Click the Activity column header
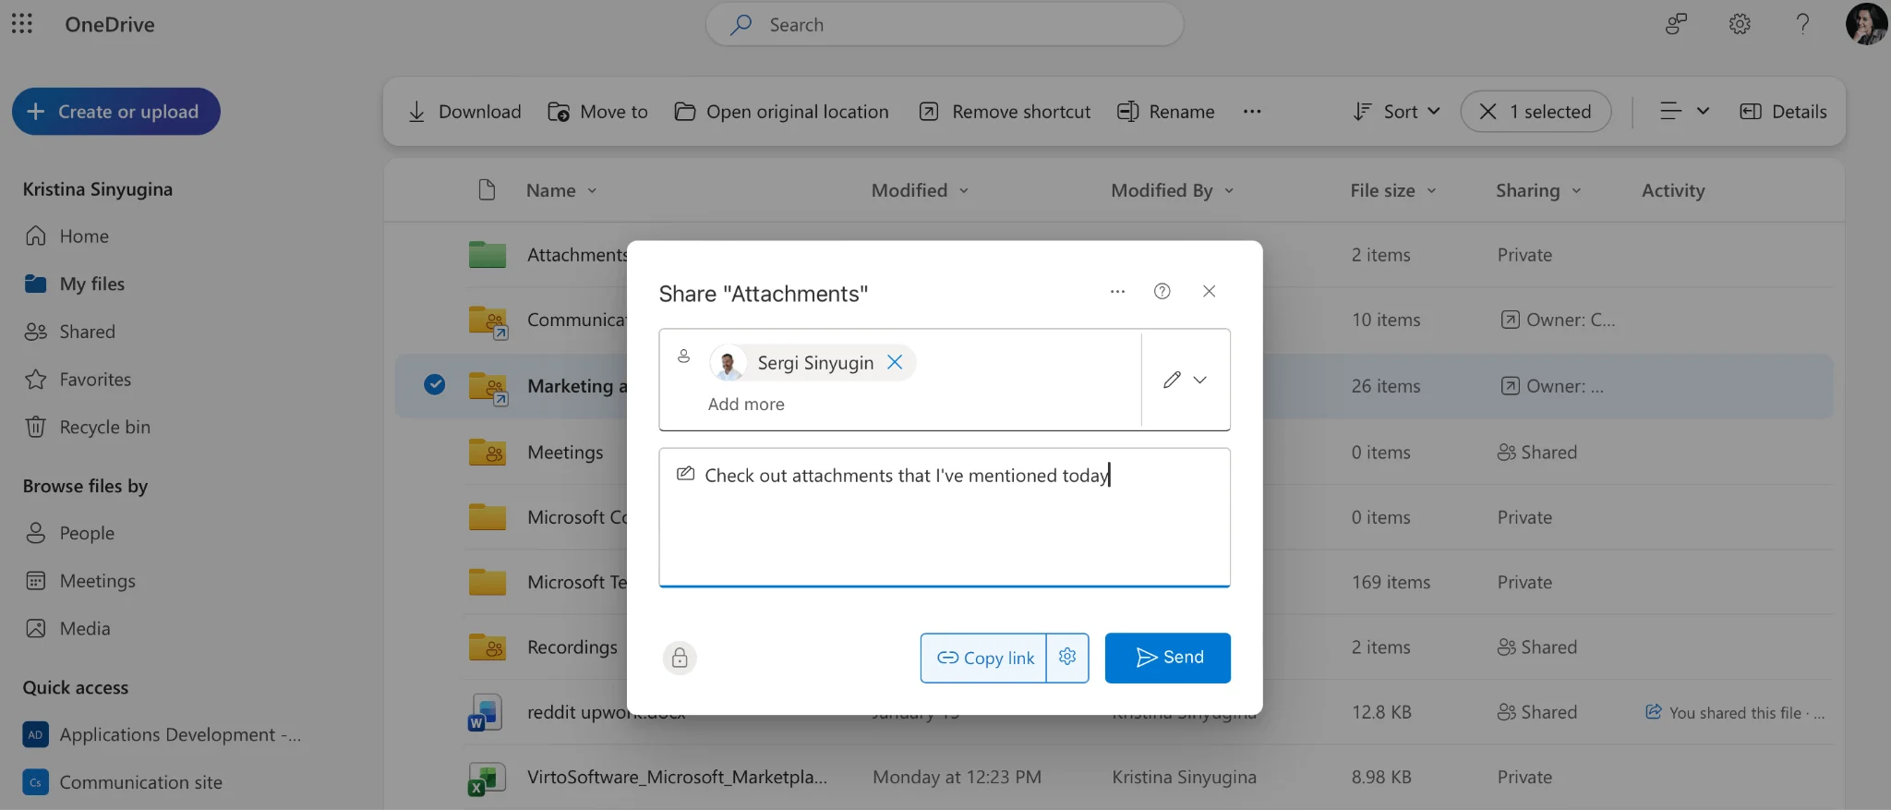Screen dimensions: 1891x810 (x=1673, y=190)
